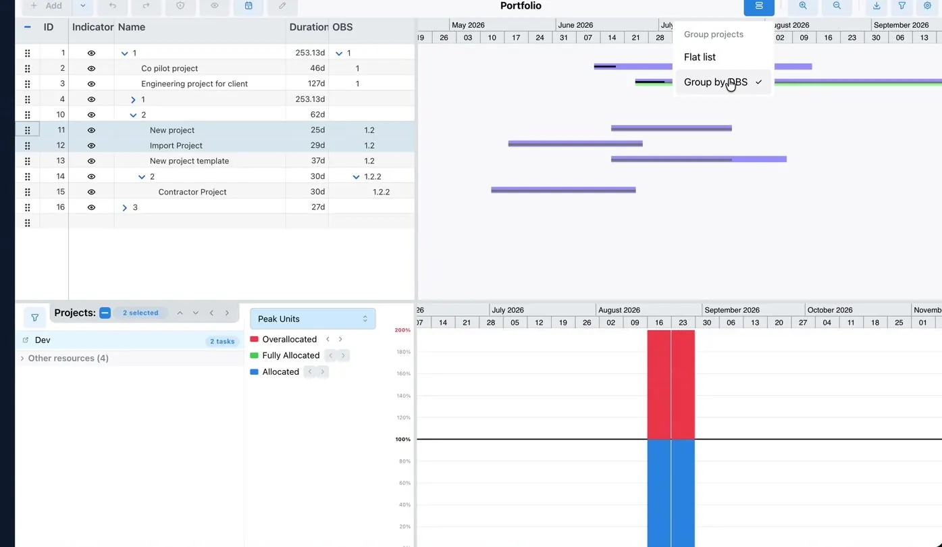Click the drag handle on row 11

pos(28,130)
